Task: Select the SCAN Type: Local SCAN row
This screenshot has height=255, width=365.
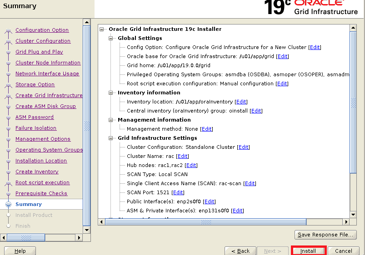Action: pyautogui.click(x=157, y=174)
